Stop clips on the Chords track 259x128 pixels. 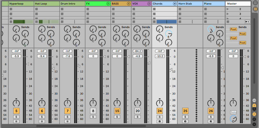(x=154, y=22)
